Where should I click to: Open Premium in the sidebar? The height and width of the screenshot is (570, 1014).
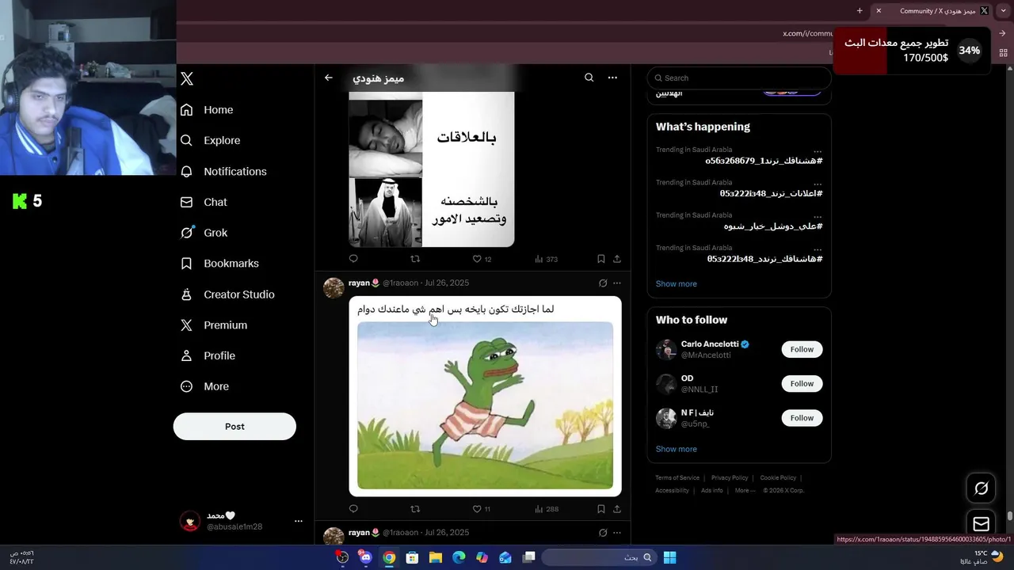pyautogui.click(x=214, y=325)
